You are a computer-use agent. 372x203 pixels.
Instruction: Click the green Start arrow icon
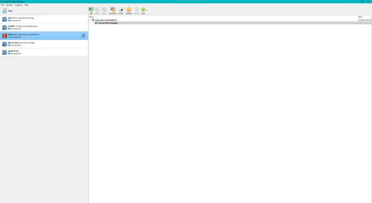[x=143, y=9]
